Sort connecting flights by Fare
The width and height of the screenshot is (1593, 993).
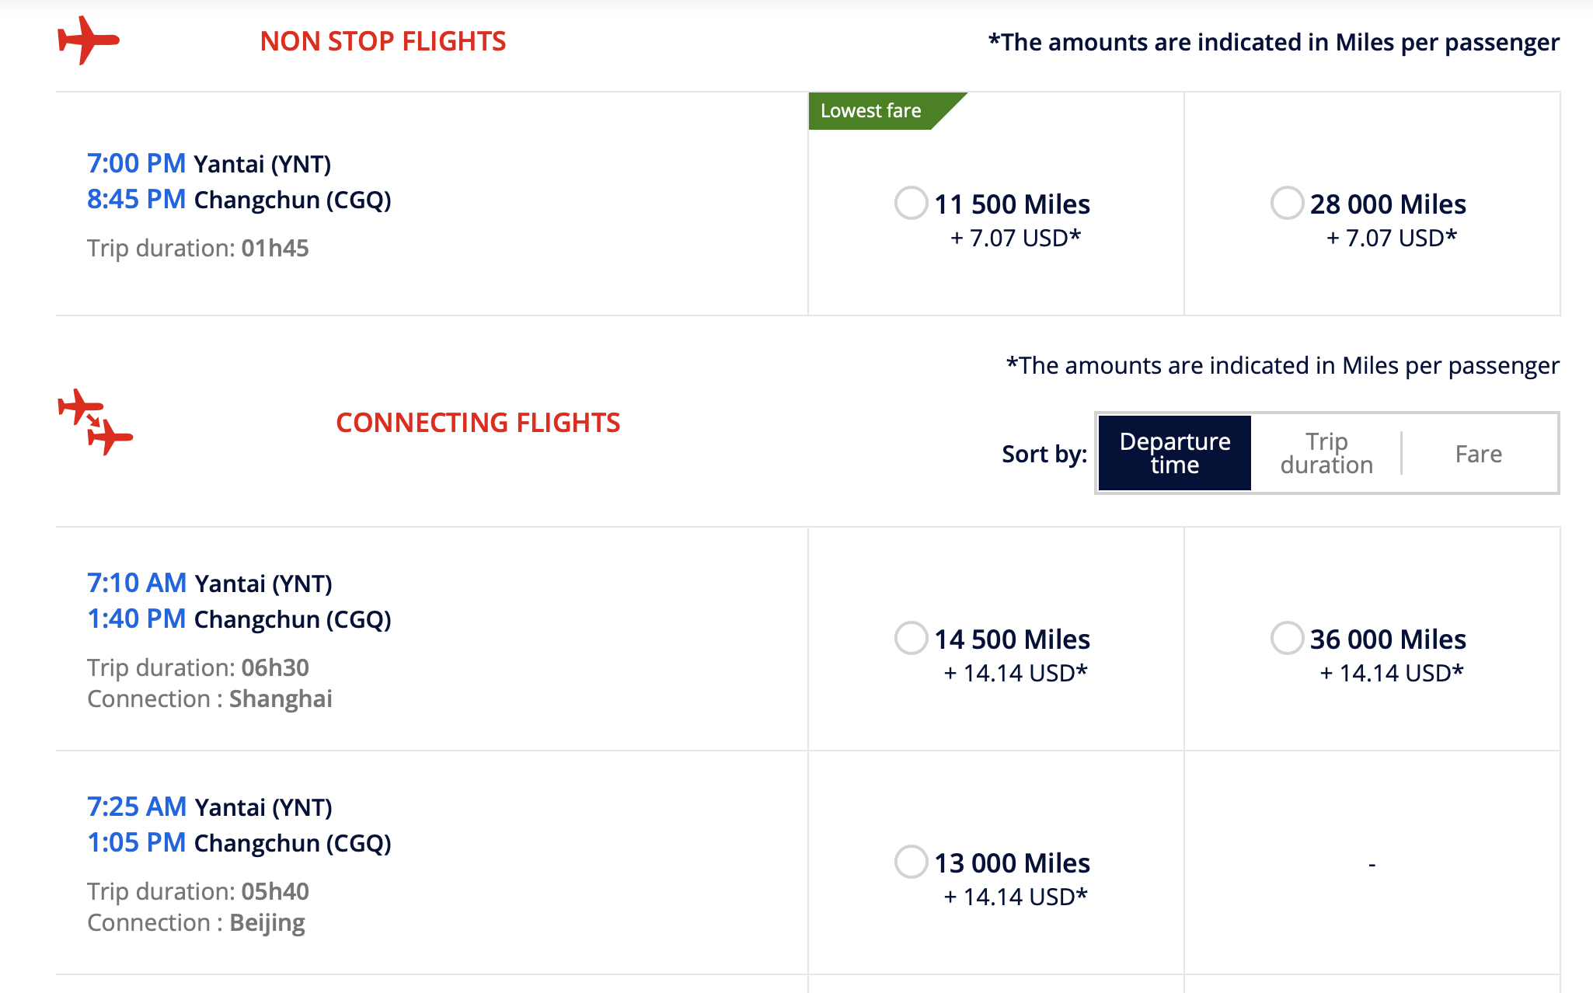tap(1478, 453)
